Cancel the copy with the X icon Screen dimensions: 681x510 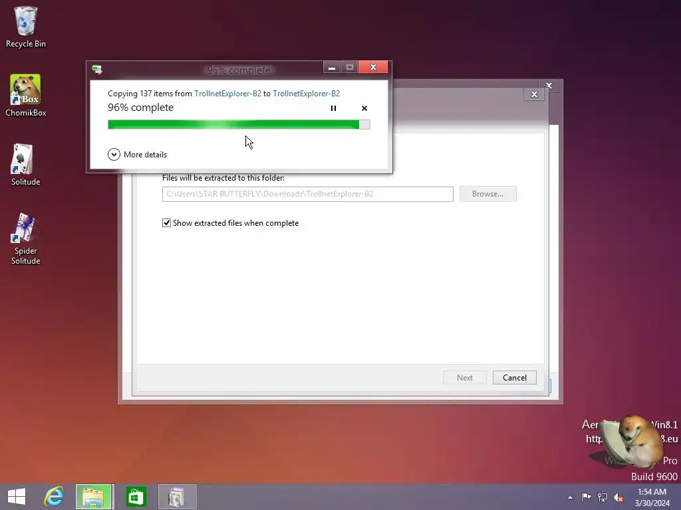click(364, 108)
